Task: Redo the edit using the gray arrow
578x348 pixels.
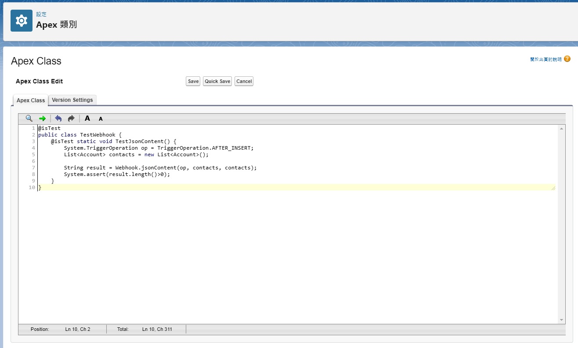Action: coord(71,118)
